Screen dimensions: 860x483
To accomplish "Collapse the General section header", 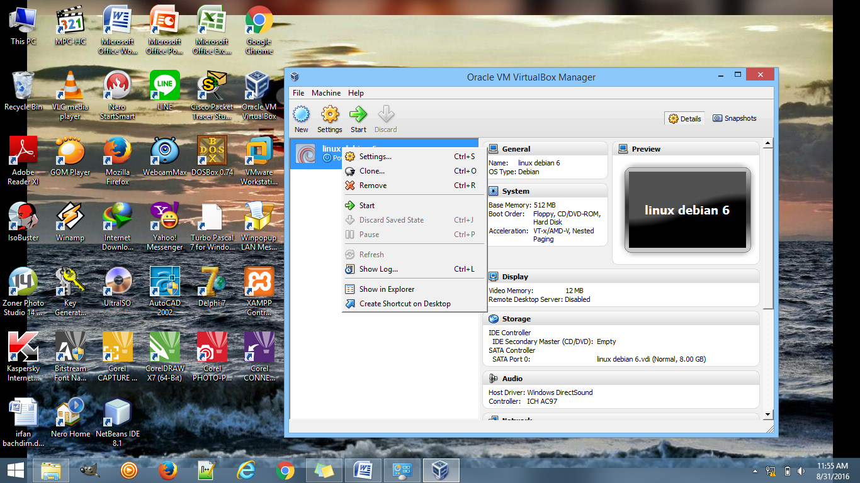I will coord(545,149).
